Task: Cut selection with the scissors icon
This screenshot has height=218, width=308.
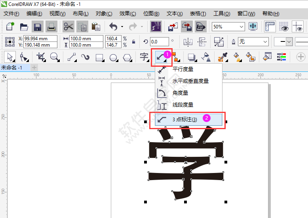Action: tap(68, 26)
